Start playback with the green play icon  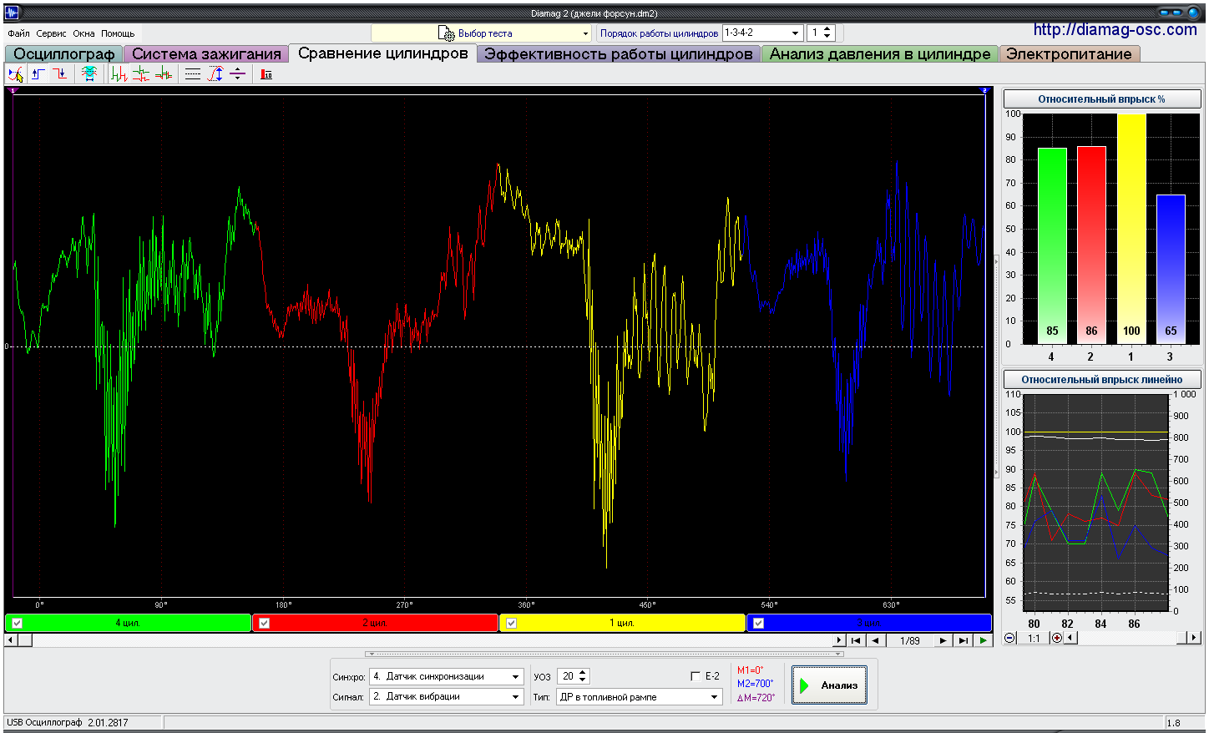[x=984, y=640]
